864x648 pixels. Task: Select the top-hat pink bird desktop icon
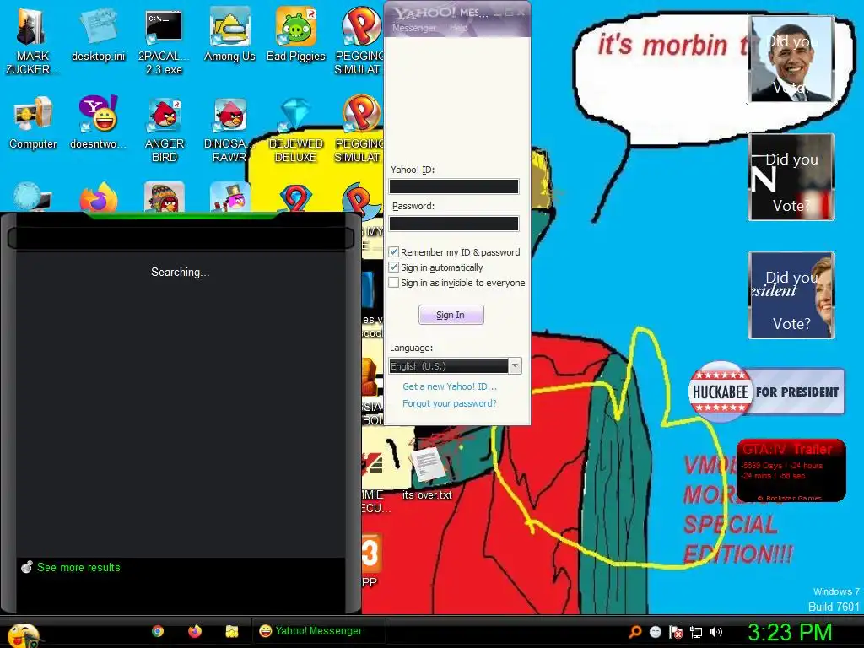229,197
